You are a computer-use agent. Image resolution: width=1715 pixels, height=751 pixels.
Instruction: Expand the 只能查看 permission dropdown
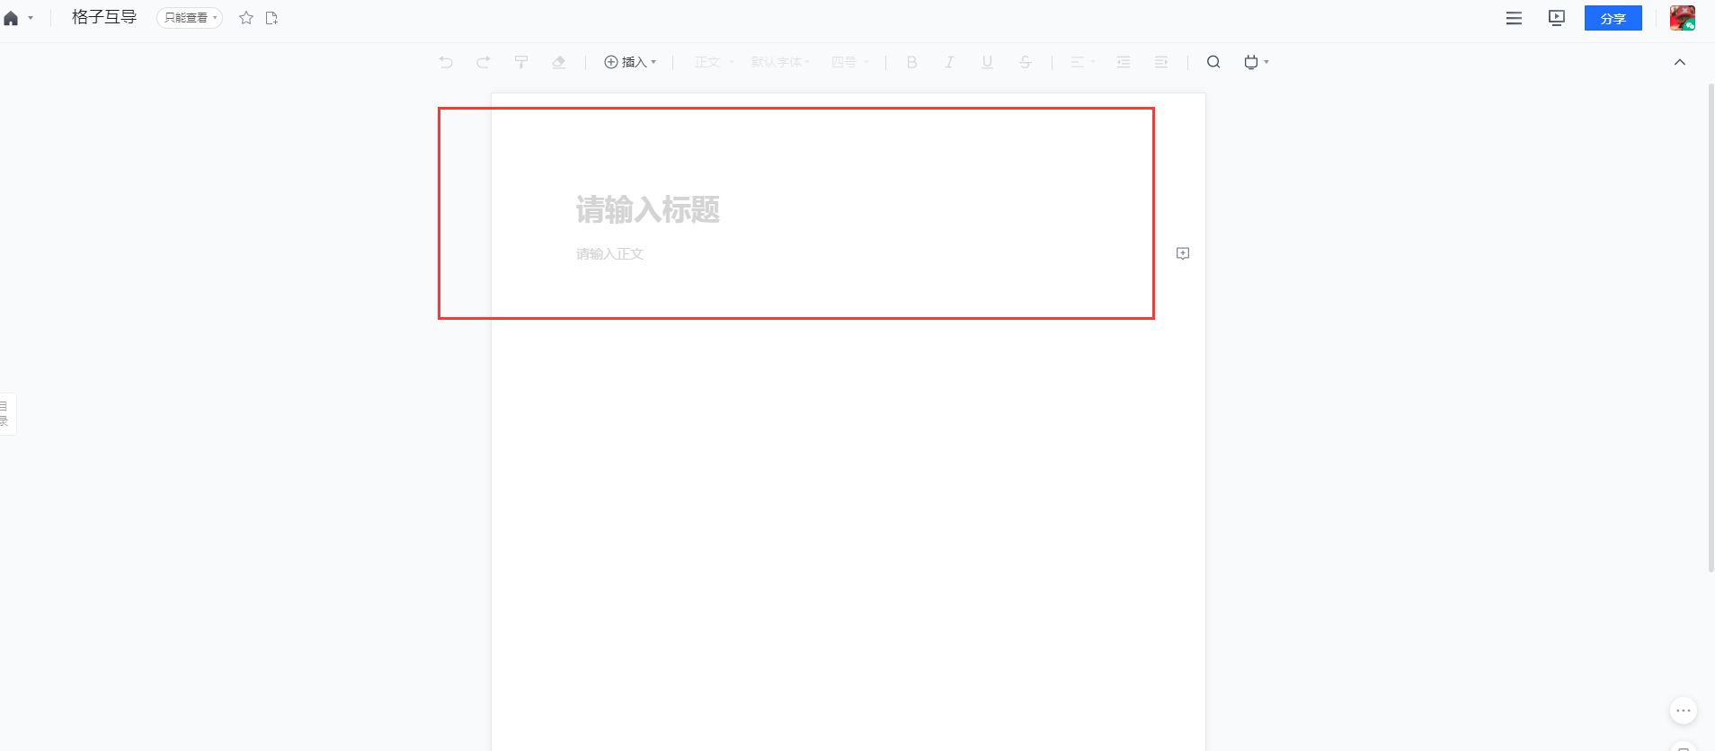[190, 18]
